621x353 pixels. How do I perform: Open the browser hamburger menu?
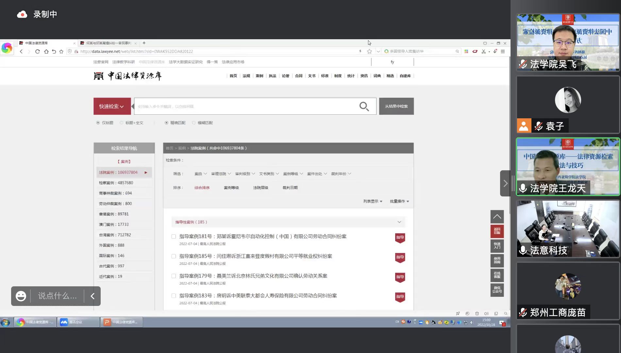(503, 51)
